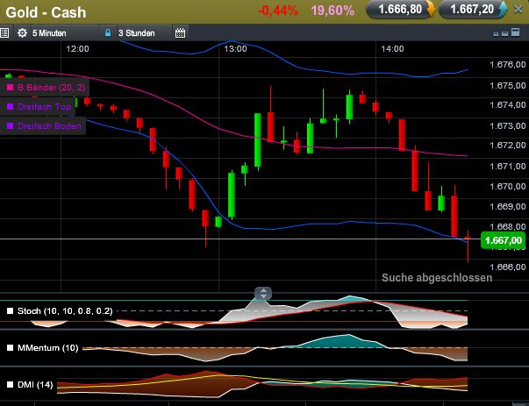The width and height of the screenshot is (529, 406).
Task: Click the pink 19,60% value
Action: coord(332,11)
